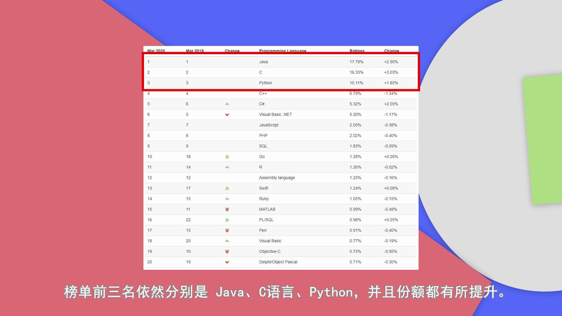Click the Visual Basic .NET language name
Viewport: 562px width, 316px height.
[275, 114]
